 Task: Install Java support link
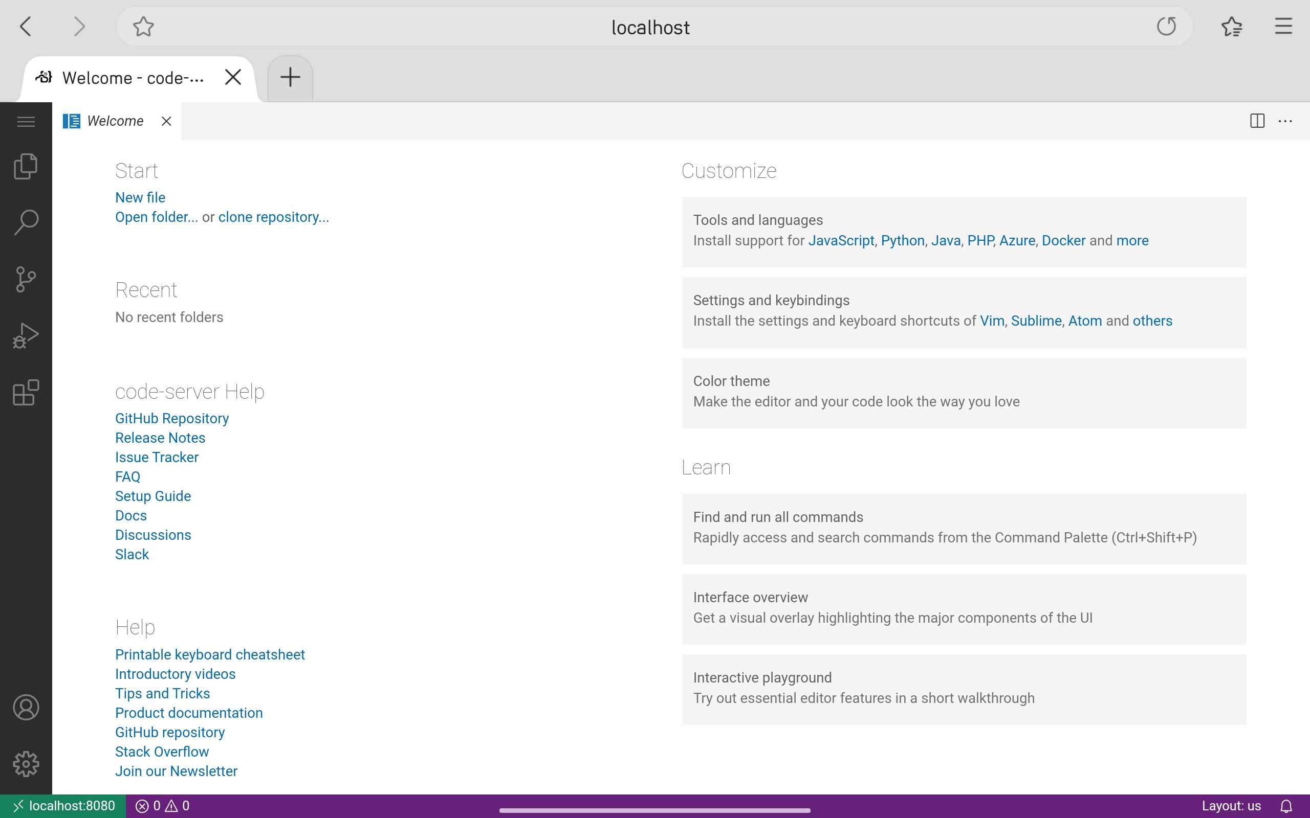[x=946, y=241]
